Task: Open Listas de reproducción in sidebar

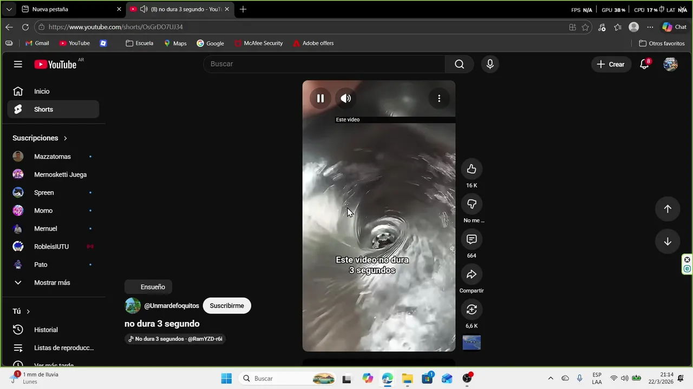Action: pyautogui.click(x=53, y=348)
